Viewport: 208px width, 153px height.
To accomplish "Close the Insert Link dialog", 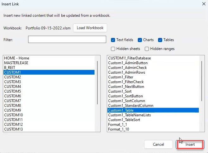I will [x=204, y=4].
